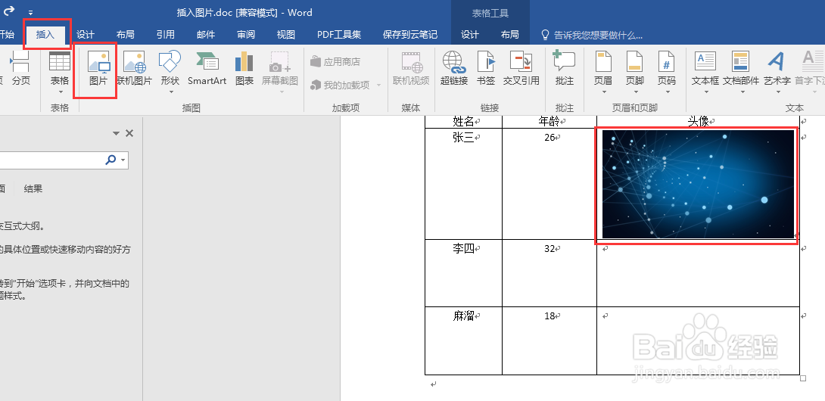The width and height of the screenshot is (825, 401).
Task: Open 我的加载项 add-ins
Action: [345, 85]
